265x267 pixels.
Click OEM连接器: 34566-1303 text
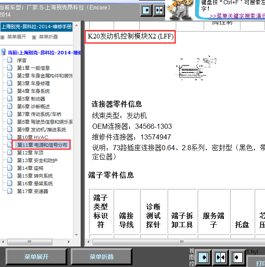click(132, 127)
